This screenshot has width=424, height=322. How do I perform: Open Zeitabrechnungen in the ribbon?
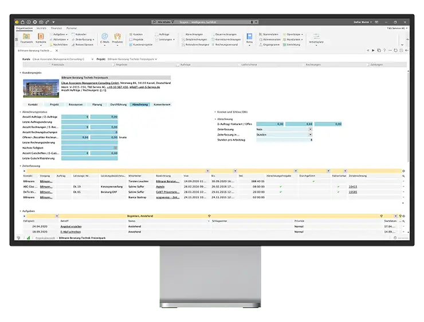194,39
